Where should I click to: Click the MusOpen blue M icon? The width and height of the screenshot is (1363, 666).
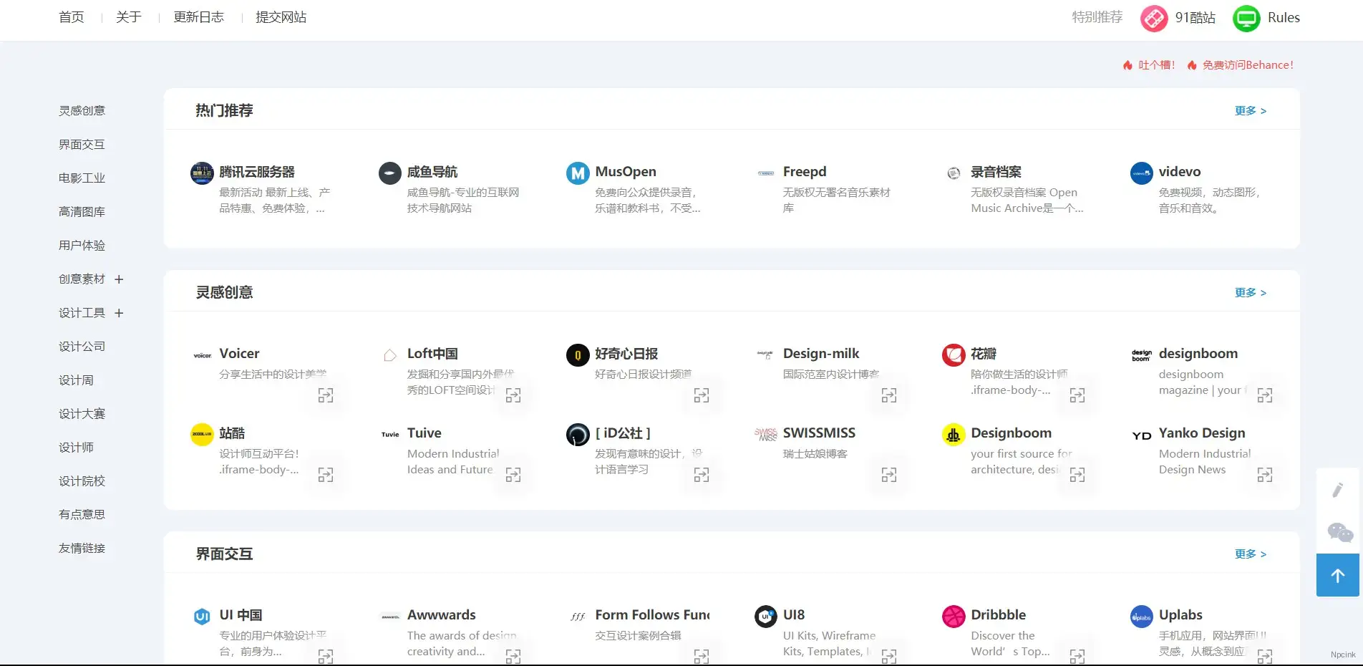pyautogui.click(x=578, y=173)
